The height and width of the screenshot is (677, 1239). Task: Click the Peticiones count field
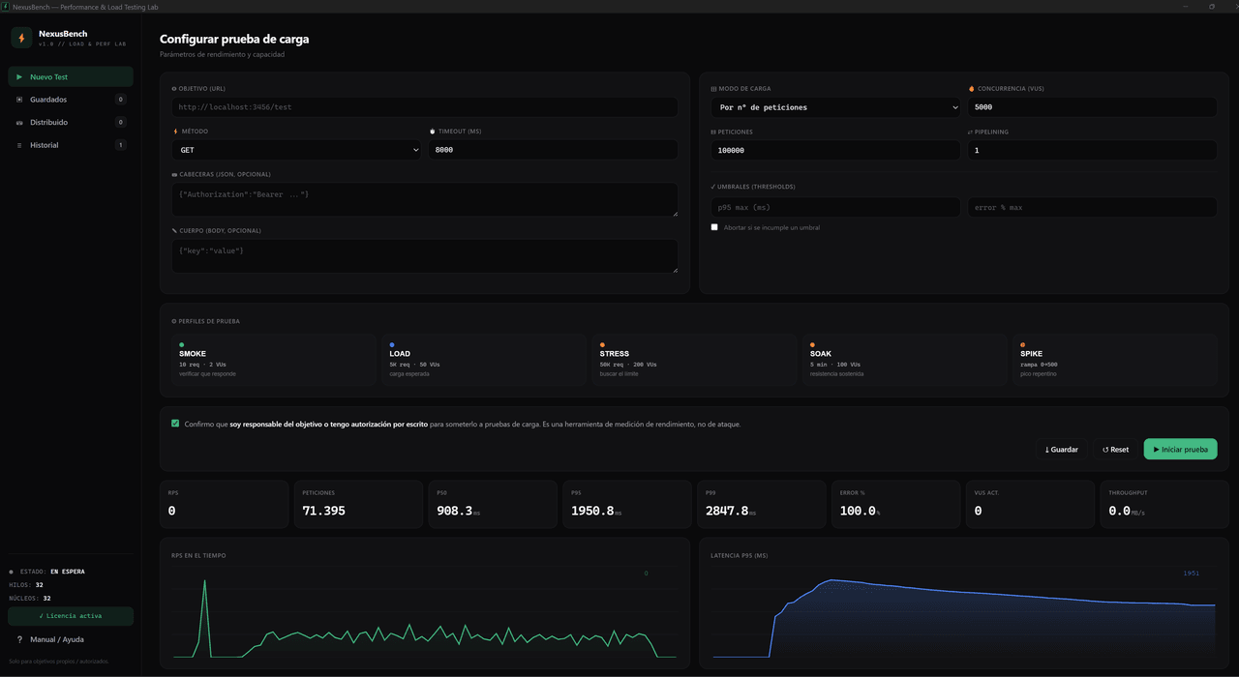click(x=835, y=150)
